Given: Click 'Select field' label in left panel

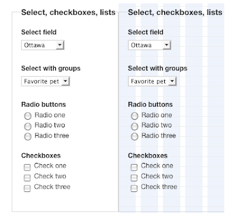Looking at the screenshot, I should [x=39, y=32].
